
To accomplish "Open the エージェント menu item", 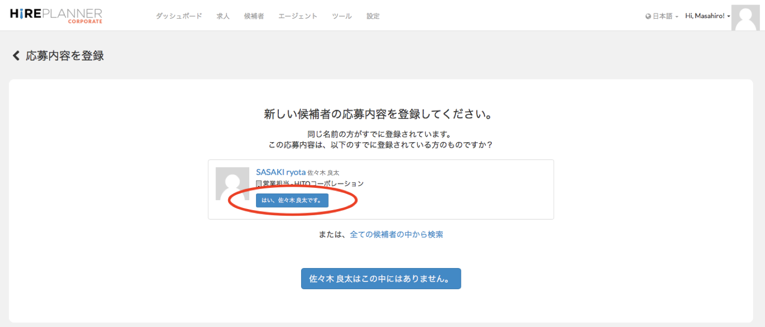I will pyautogui.click(x=297, y=16).
